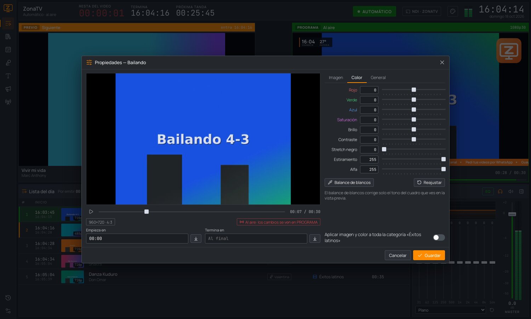Switch to the Color tab

point(357,78)
